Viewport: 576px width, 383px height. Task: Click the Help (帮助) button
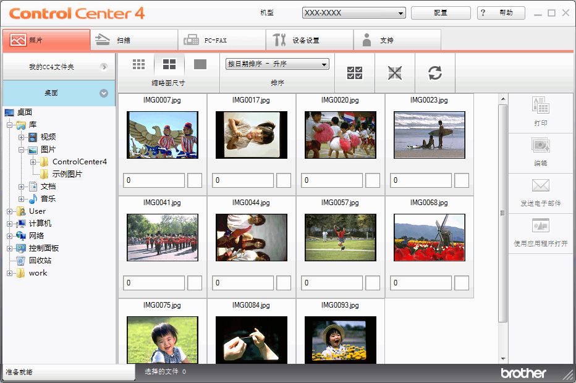click(501, 13)
